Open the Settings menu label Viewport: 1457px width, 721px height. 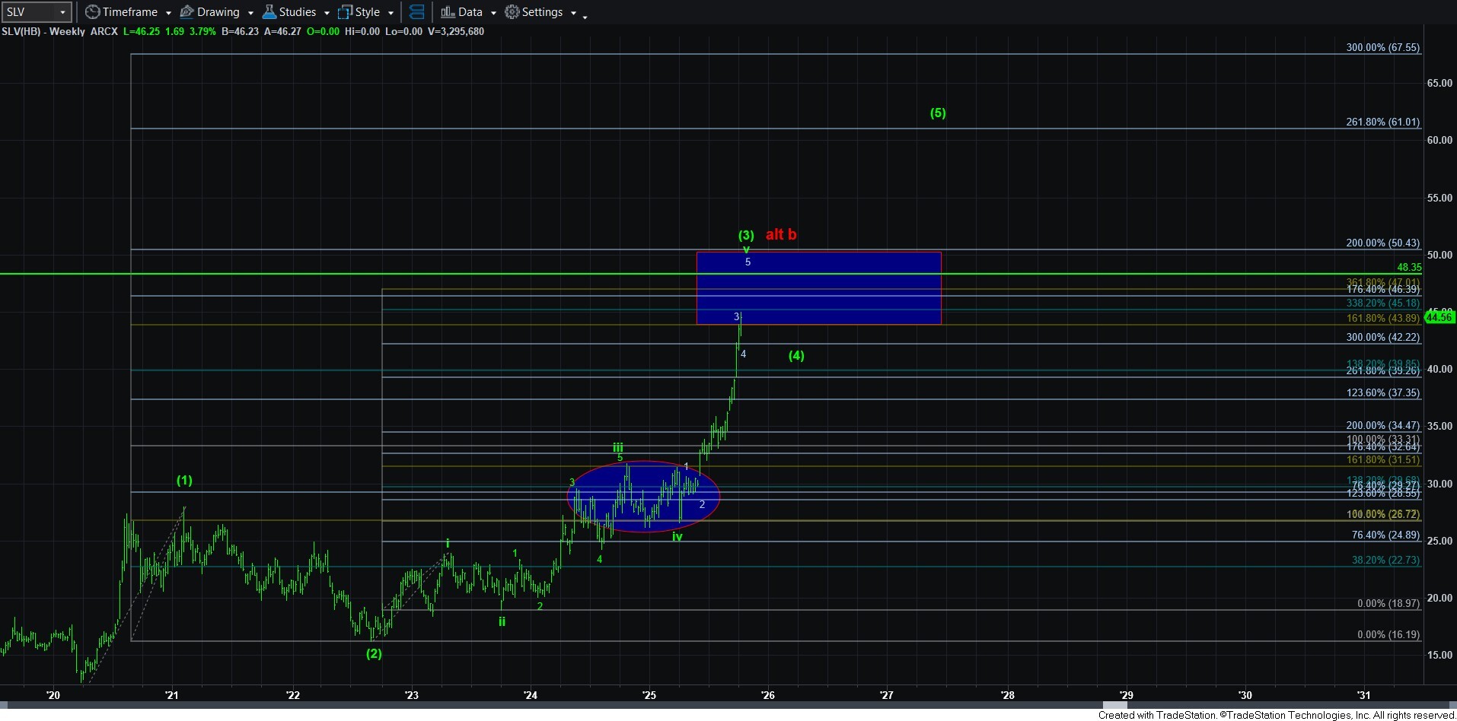point(542,12)
